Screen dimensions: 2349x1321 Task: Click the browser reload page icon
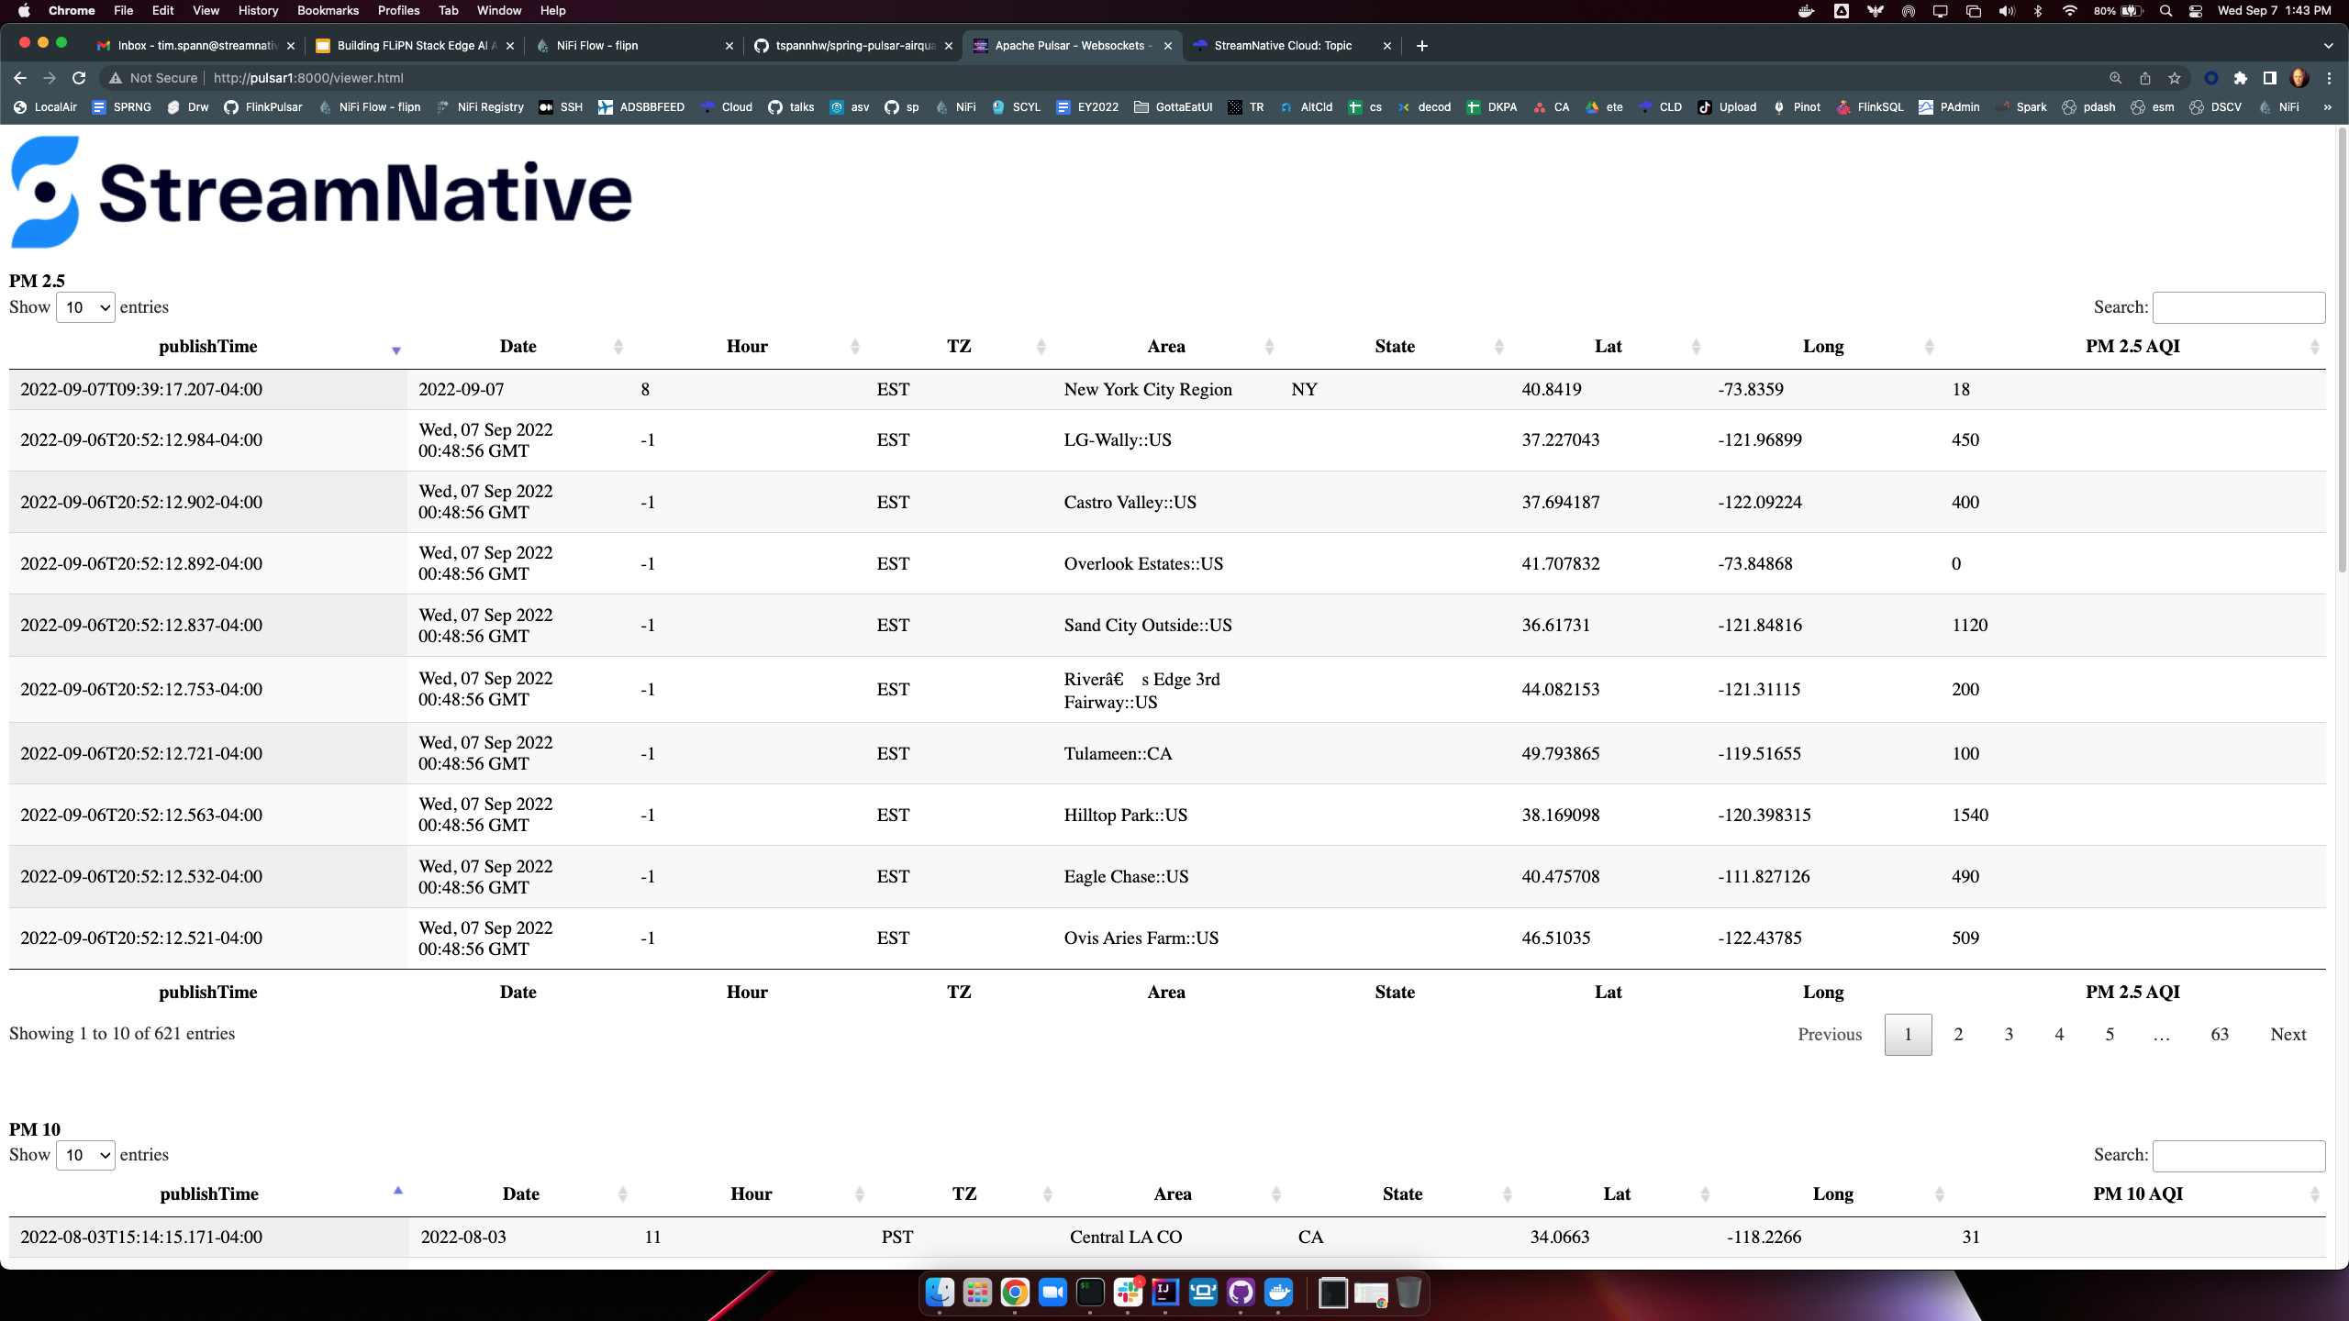(79, 78)
